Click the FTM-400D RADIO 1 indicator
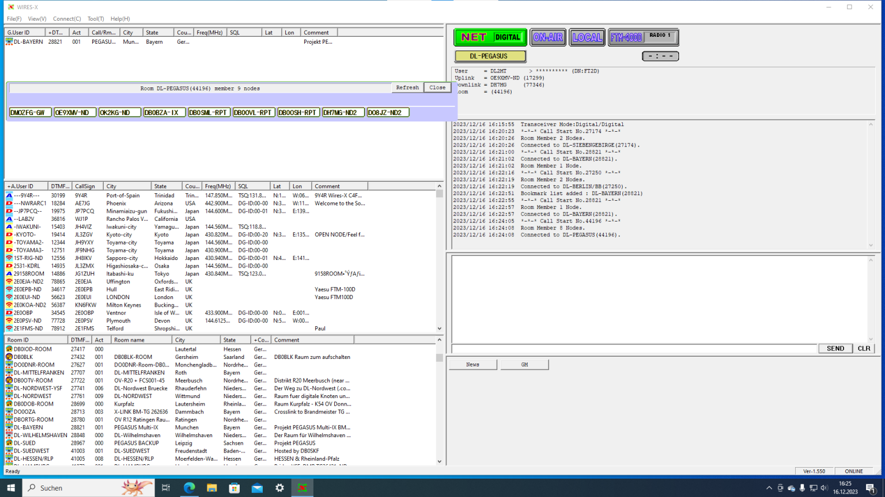The height and width of the screenshot is (497, 885). pyautogui.click(x=643, y=37)
